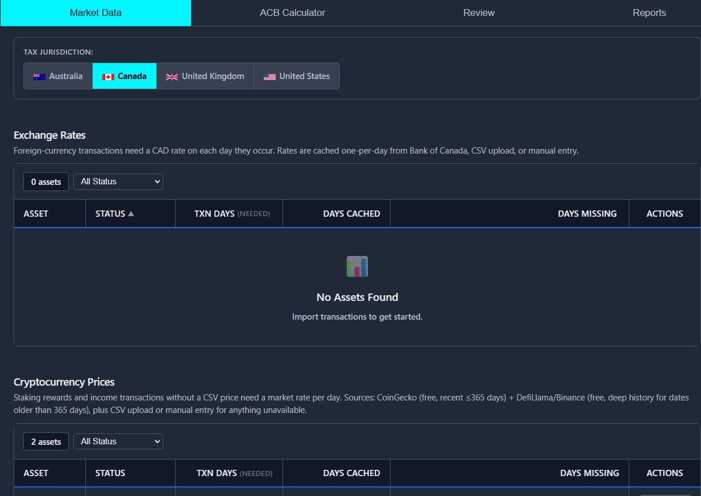Click the 2 assets badge

pos(46,442)
